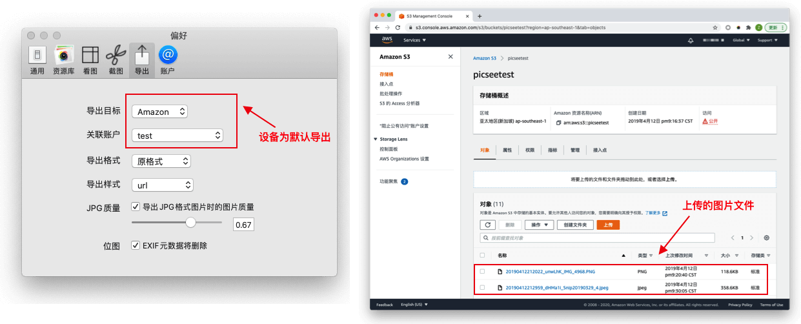Viewport: 801px width, 324px height.
Task: Collapse the Storage Lens section
Action: click(x=375, y=139)
